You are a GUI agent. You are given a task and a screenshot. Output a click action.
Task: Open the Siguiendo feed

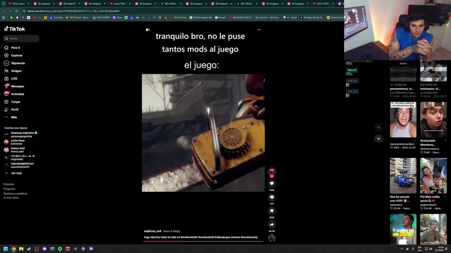[14, 63]
